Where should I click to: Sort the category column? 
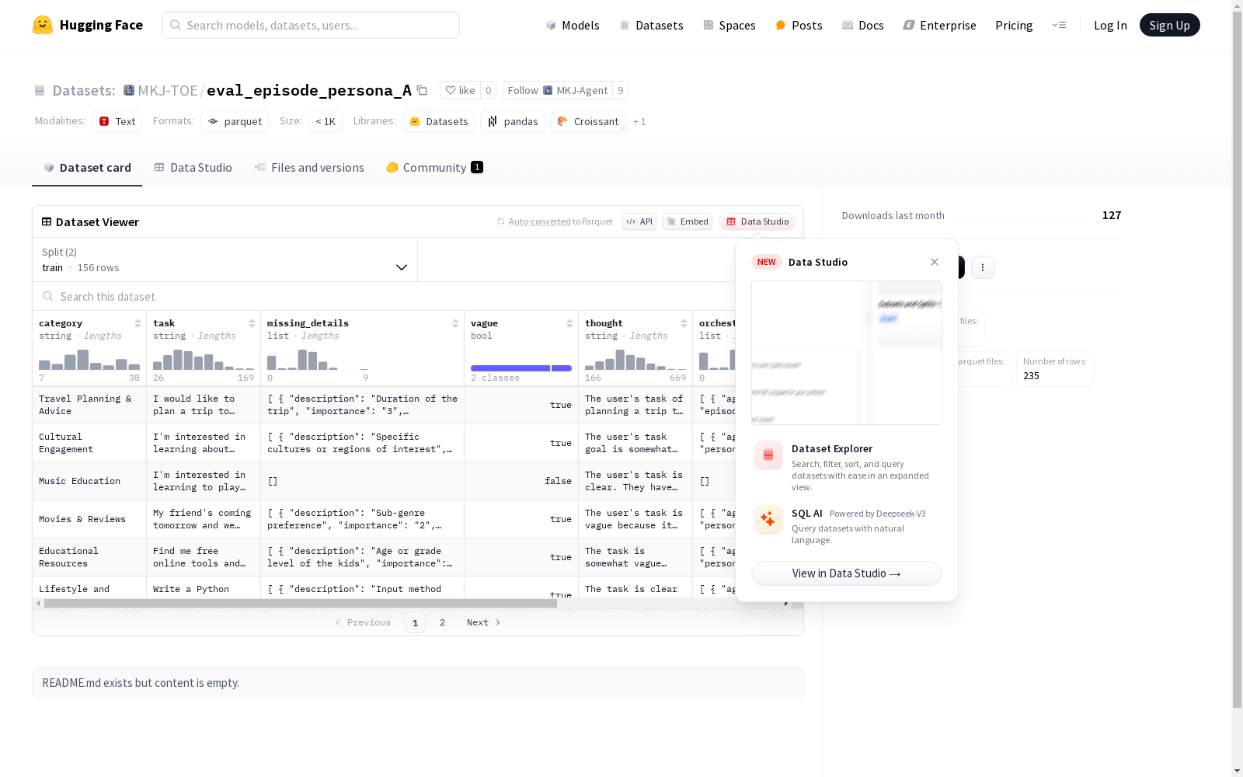pyautogui.click(x=138, y=323)
